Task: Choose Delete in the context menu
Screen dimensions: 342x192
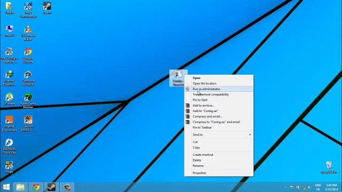Action: [x=219, y=160]
